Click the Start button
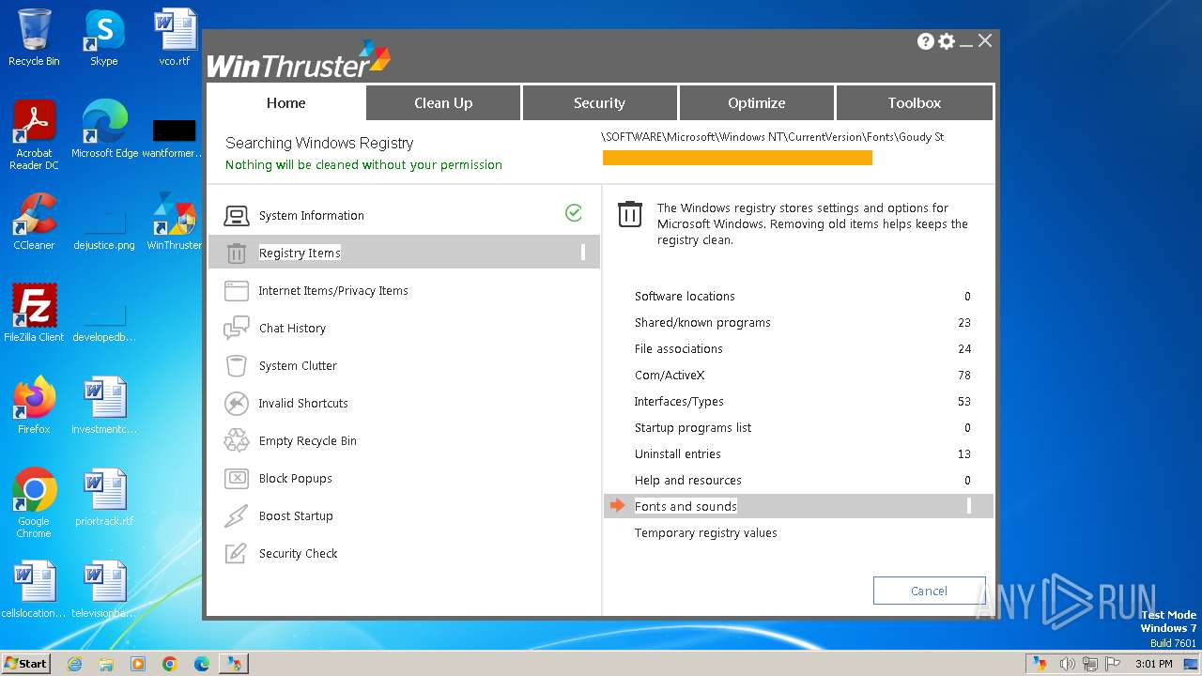This screenshot has width=1202, height=676. tap(26, 664)
